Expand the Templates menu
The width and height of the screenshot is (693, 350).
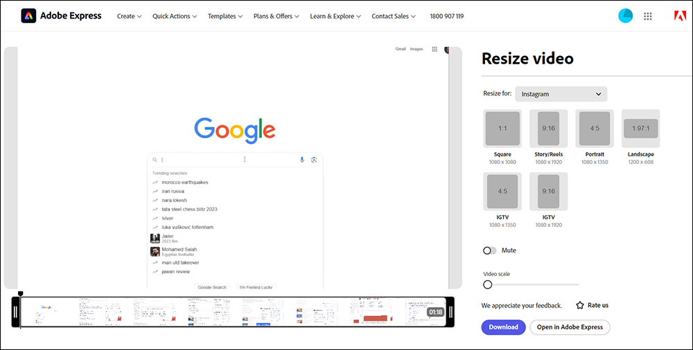click(x=225, y=17)
